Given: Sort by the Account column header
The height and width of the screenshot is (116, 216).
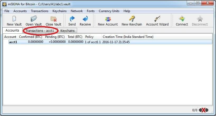Looking at the screenshot, I should coord(10,37).
